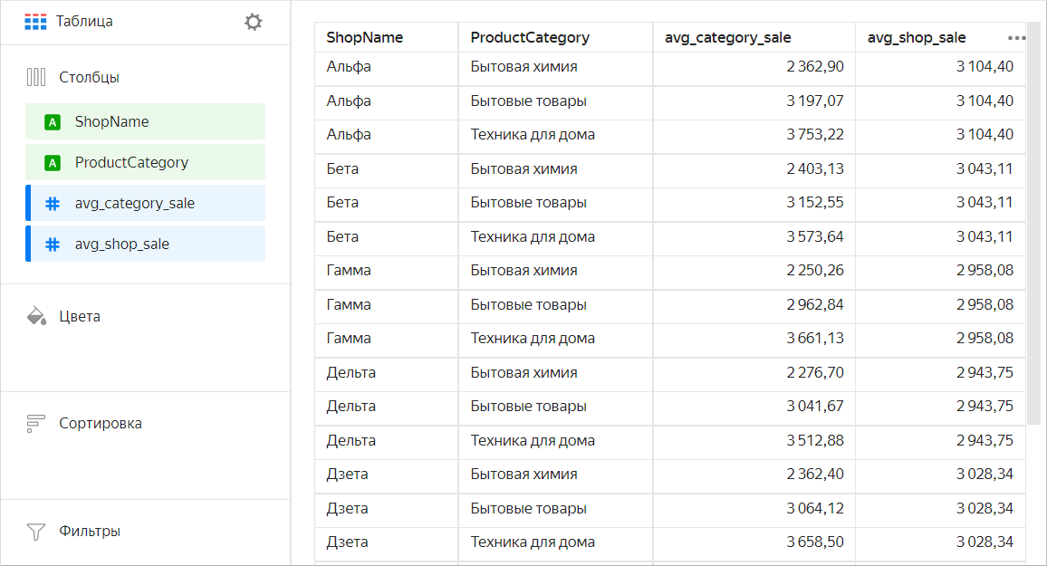Click the table's vertical scrollbar
Image resolution: width=1047 pixels, height=566 pixels.
point(1033,226)
